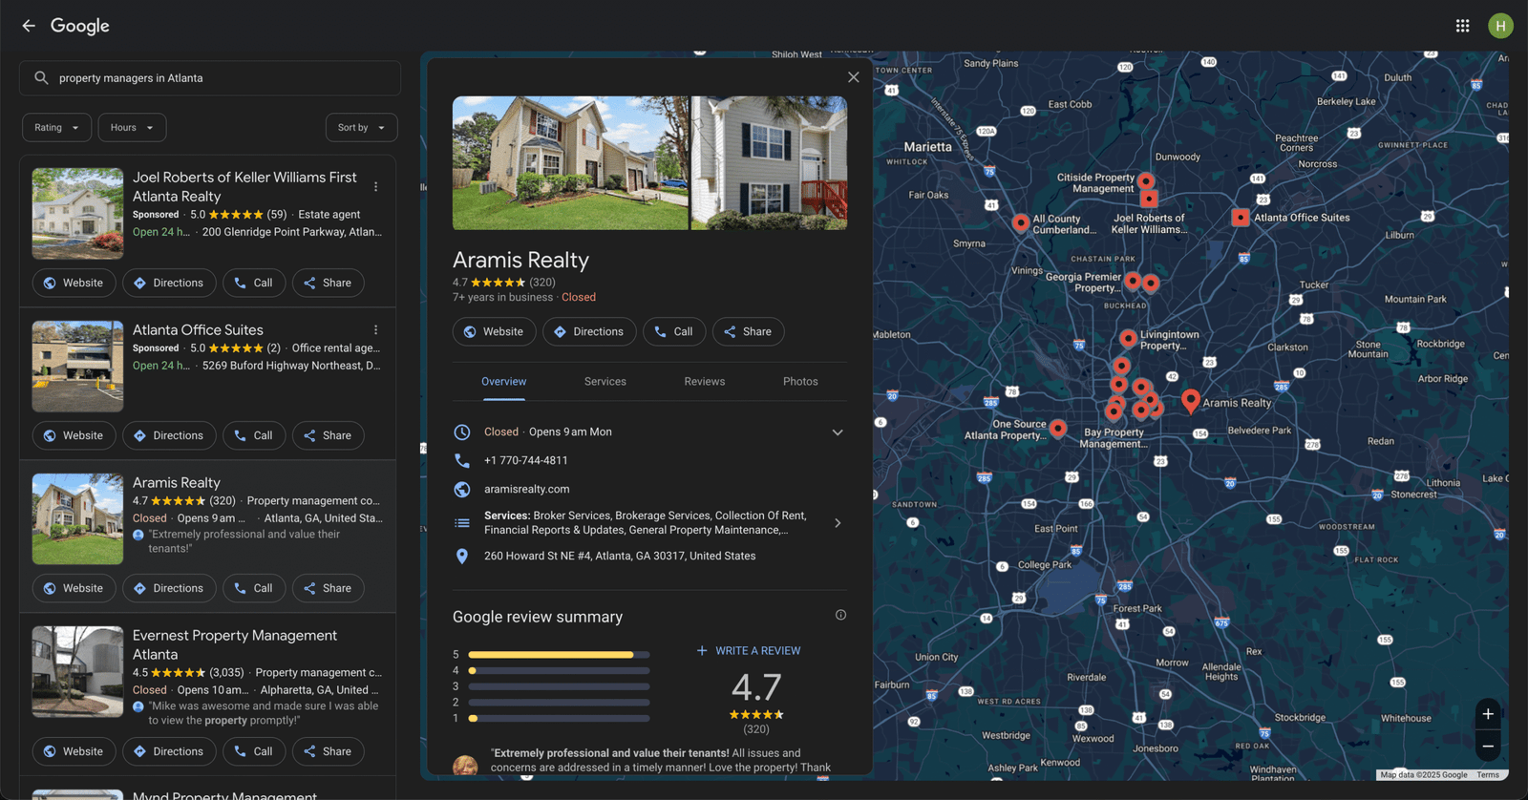Click the location pin icon beside 260 Howard St
This screenshot has width=1528, height=800.
click(x=462, y=556)
